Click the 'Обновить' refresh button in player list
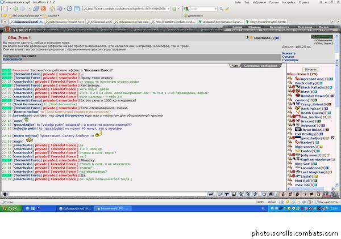Screen dimensions: 341x239 tap(310, 70)
